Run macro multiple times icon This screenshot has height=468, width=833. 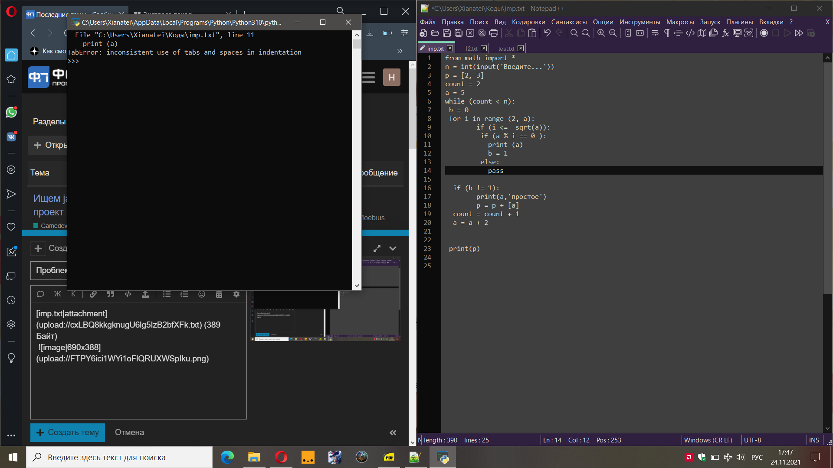click(x=799, y=33)
